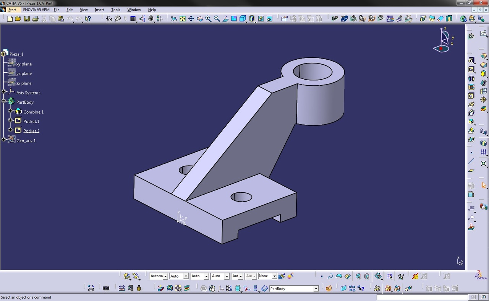Select the Combine.1 label in tree
The width and height of the screenshot is (489, 301).
[33, 112]
